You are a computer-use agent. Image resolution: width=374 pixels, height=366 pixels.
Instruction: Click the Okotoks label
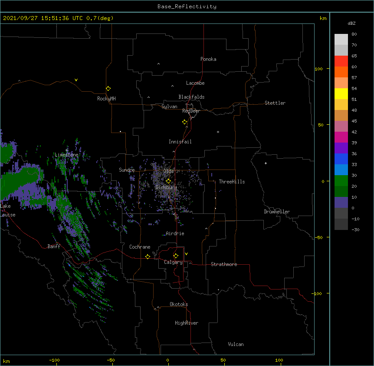coord(179,304)
